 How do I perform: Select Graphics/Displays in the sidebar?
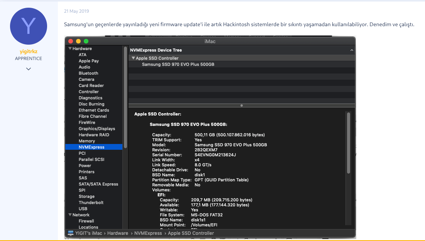[97, 129]
